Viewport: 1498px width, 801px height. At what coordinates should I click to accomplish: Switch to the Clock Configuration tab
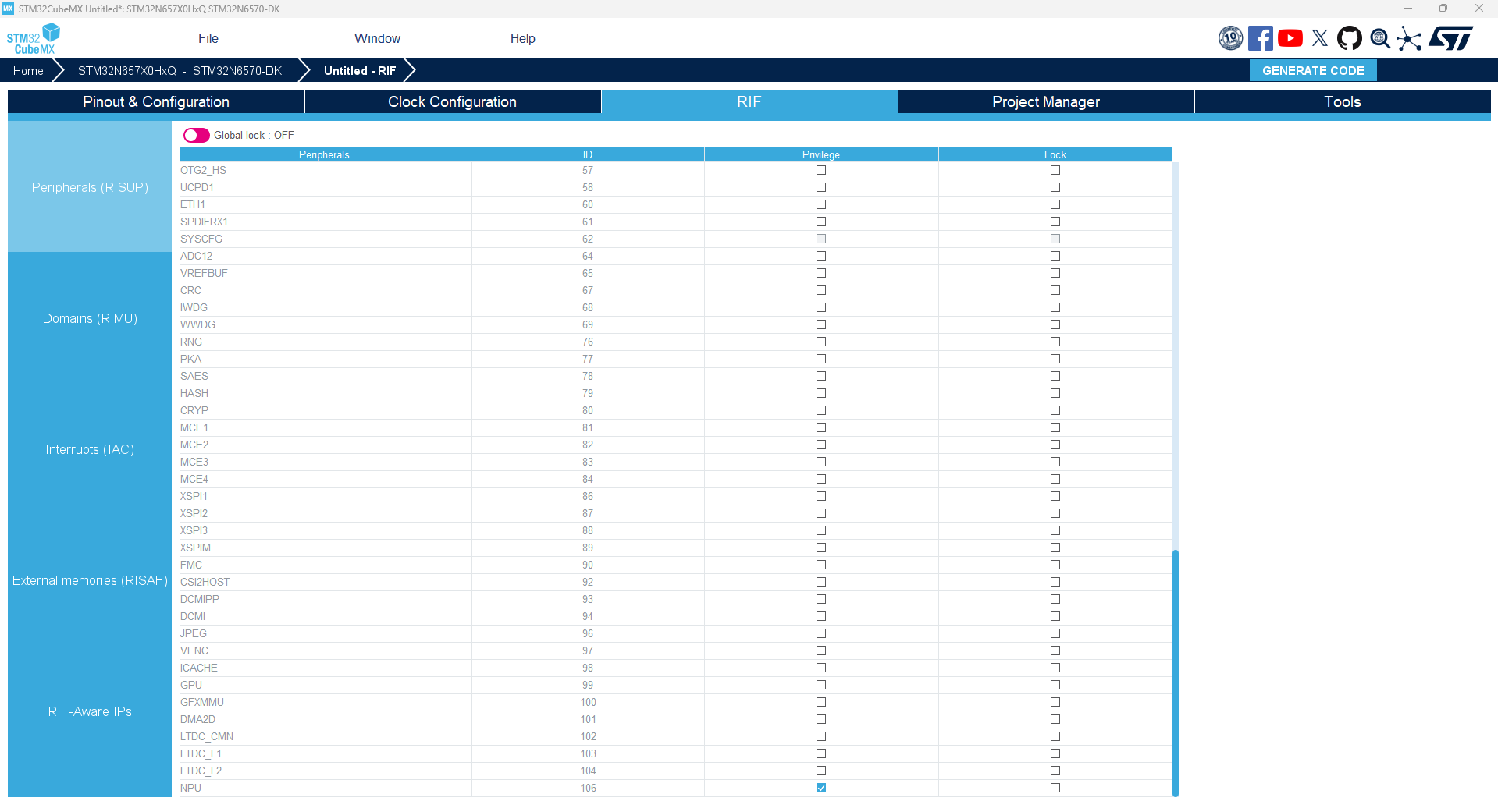click(453, 101)
